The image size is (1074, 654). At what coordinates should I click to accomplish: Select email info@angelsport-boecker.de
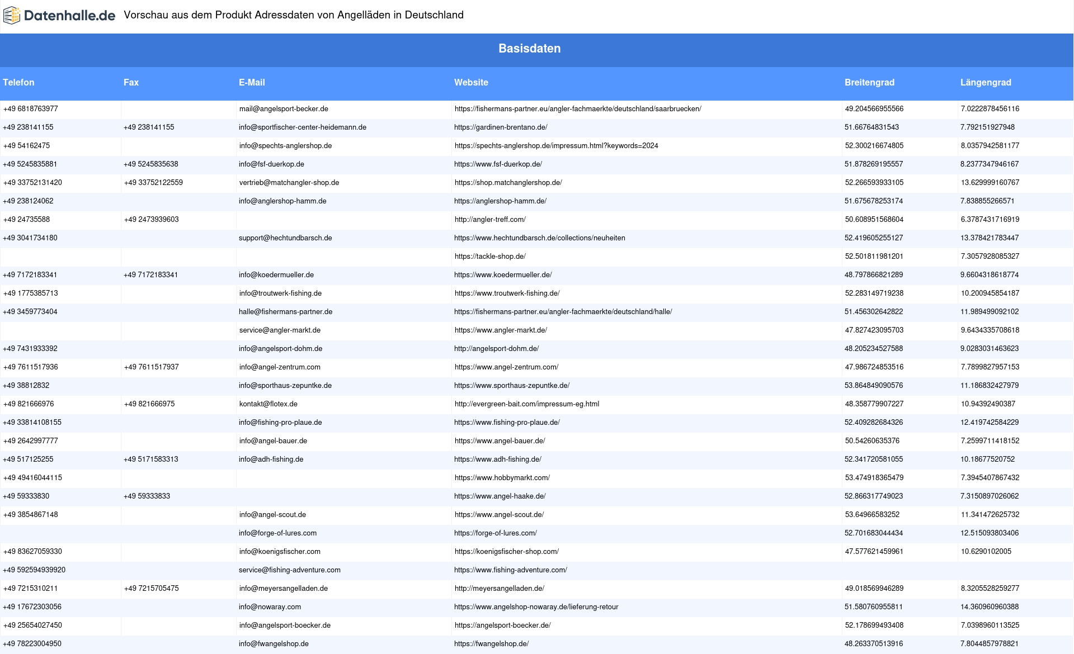click(x=285, y=625)
